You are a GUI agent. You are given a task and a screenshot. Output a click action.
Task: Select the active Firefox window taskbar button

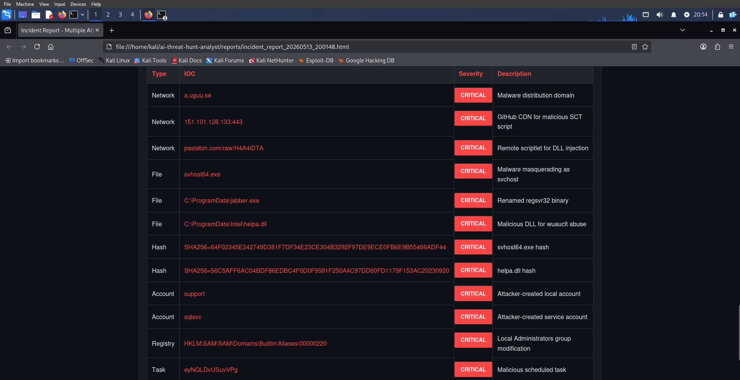148,15
